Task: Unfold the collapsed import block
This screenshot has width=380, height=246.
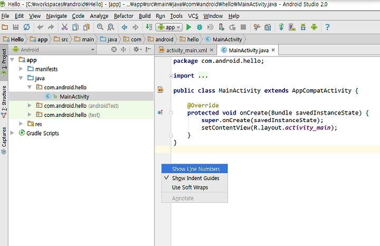Action: (170, 76)
